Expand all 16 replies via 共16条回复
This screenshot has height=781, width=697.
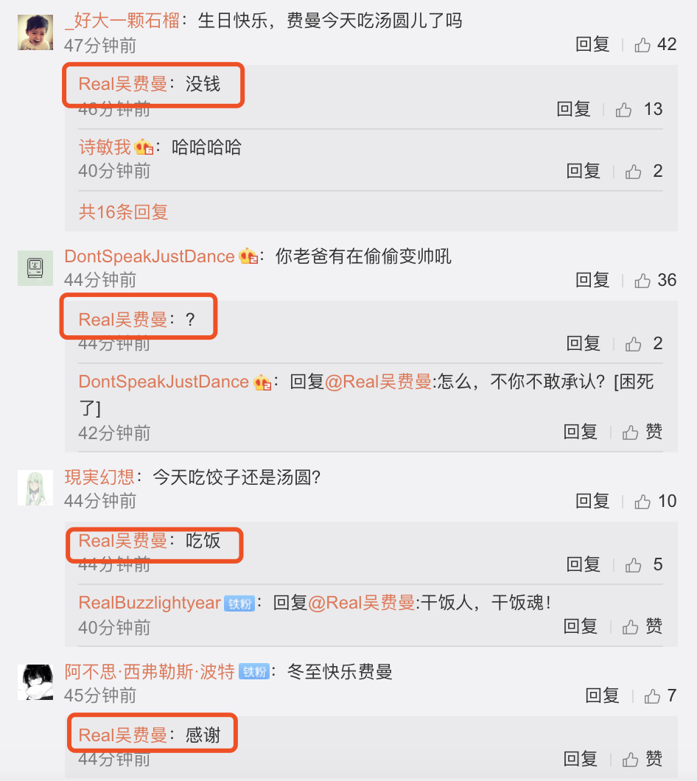coord(123,212)
